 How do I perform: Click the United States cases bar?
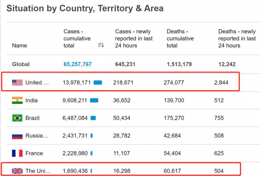tap(98, 82)
